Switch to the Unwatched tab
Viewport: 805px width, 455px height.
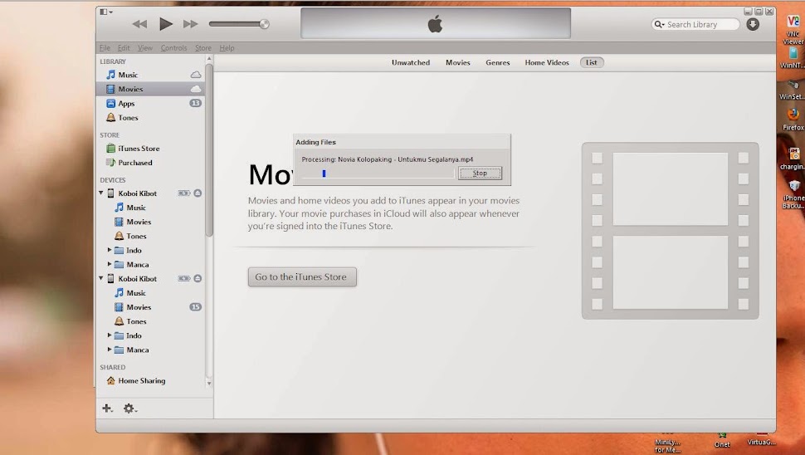[411, 62]
